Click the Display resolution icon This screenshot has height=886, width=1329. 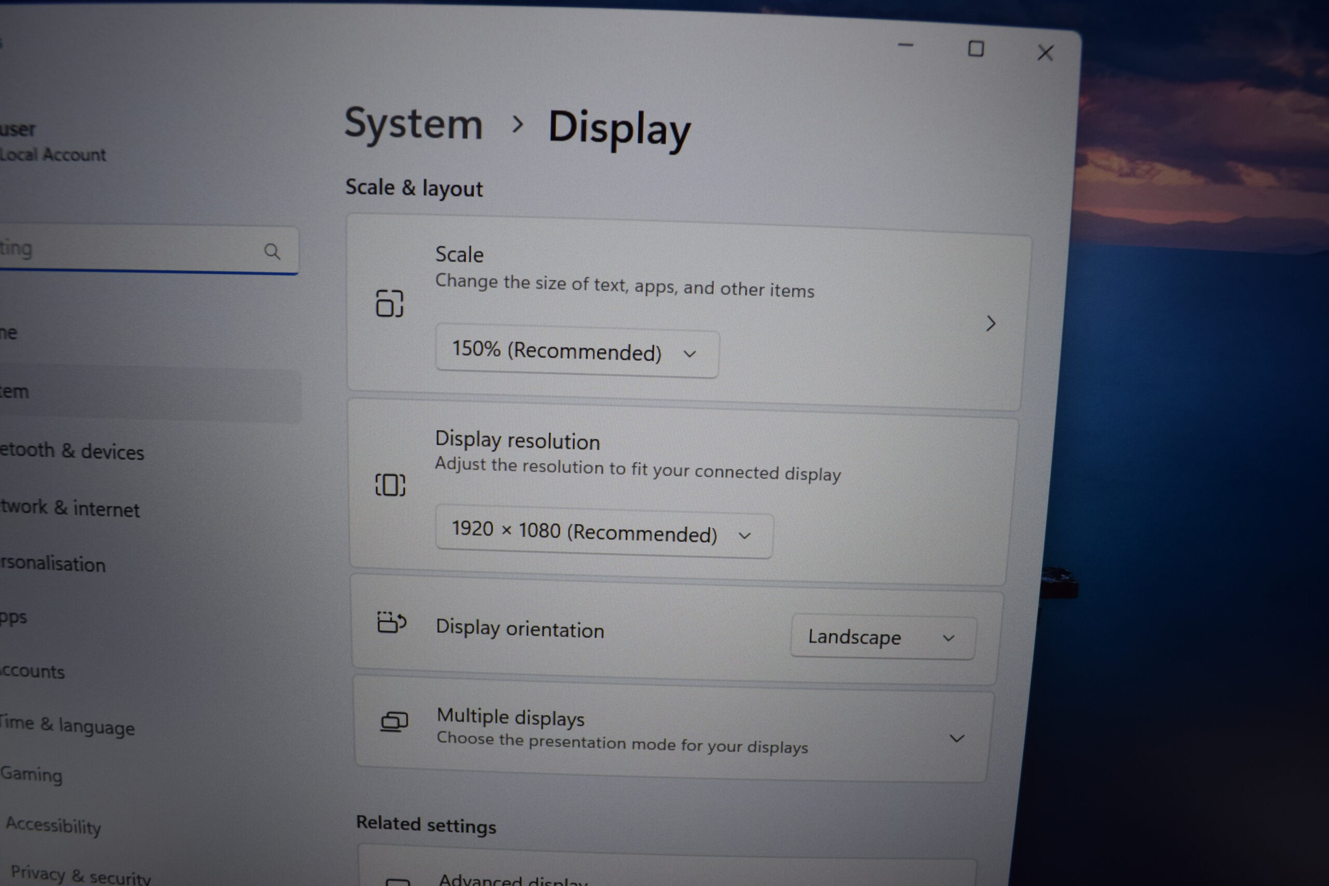[390, 485]
